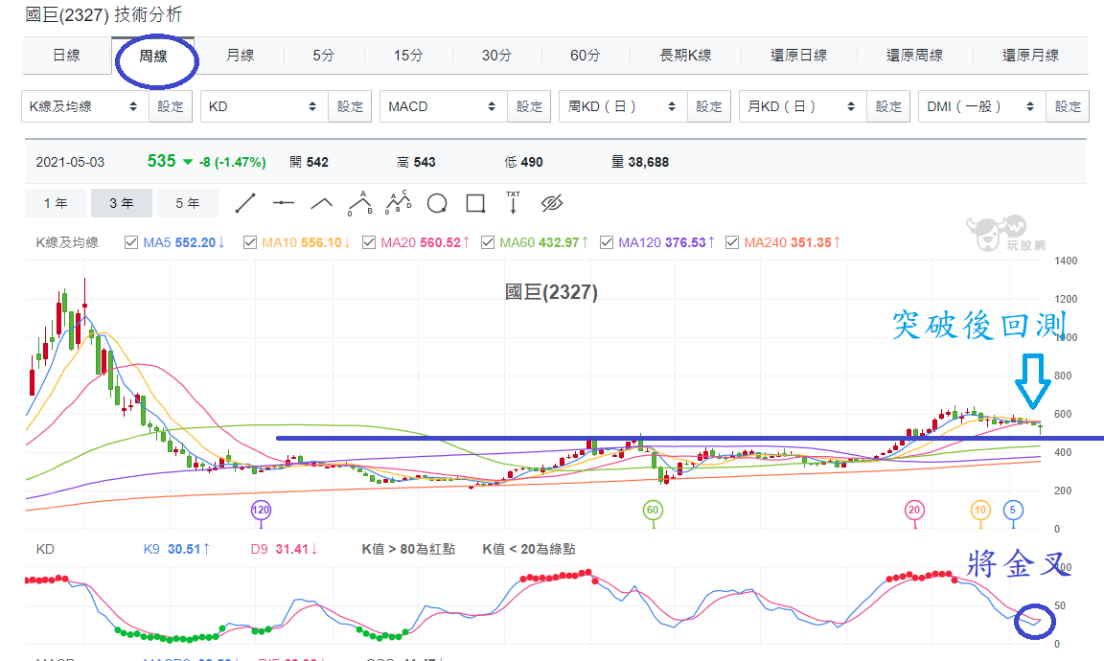Image resolution: width=1104 pixels, height=661 pixels.
Task: Select the AB wave drawing tool
Action: (x=360, y=203)
